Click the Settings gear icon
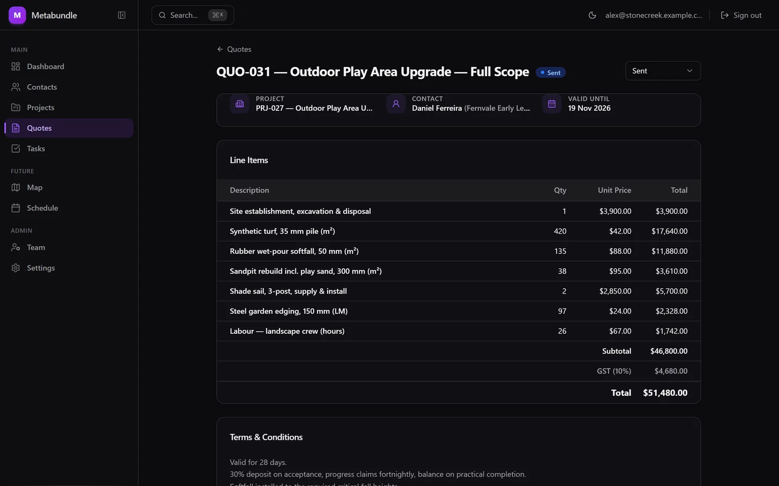The width and height of the screenshot is (779, 486). (x=16, y=268)
